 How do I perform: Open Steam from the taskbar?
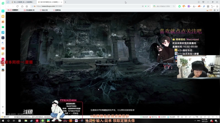pyautogui.click(x=31, y=121)
